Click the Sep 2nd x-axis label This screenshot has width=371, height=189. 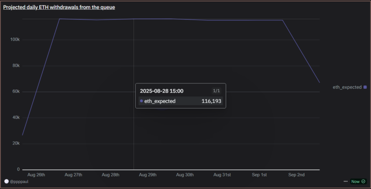(297, 175)
